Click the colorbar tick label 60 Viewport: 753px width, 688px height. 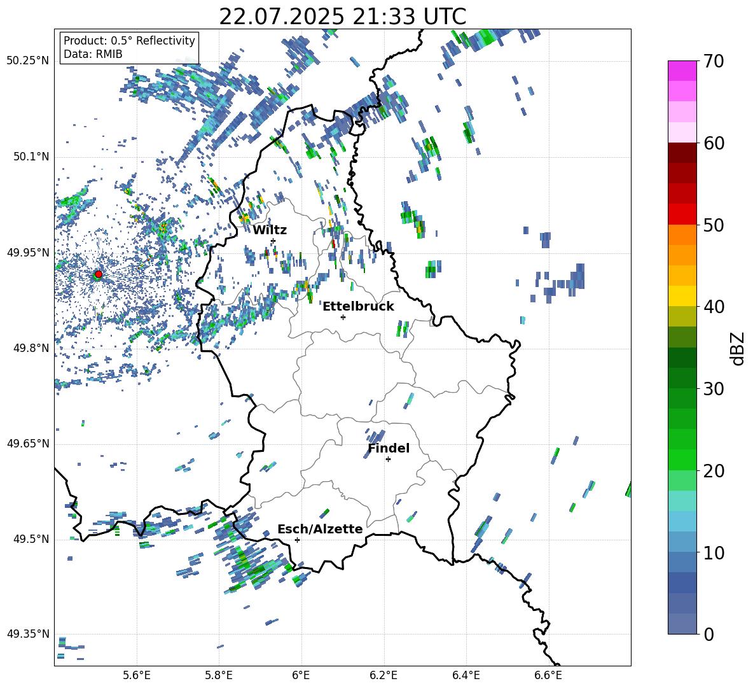(713, 143)
